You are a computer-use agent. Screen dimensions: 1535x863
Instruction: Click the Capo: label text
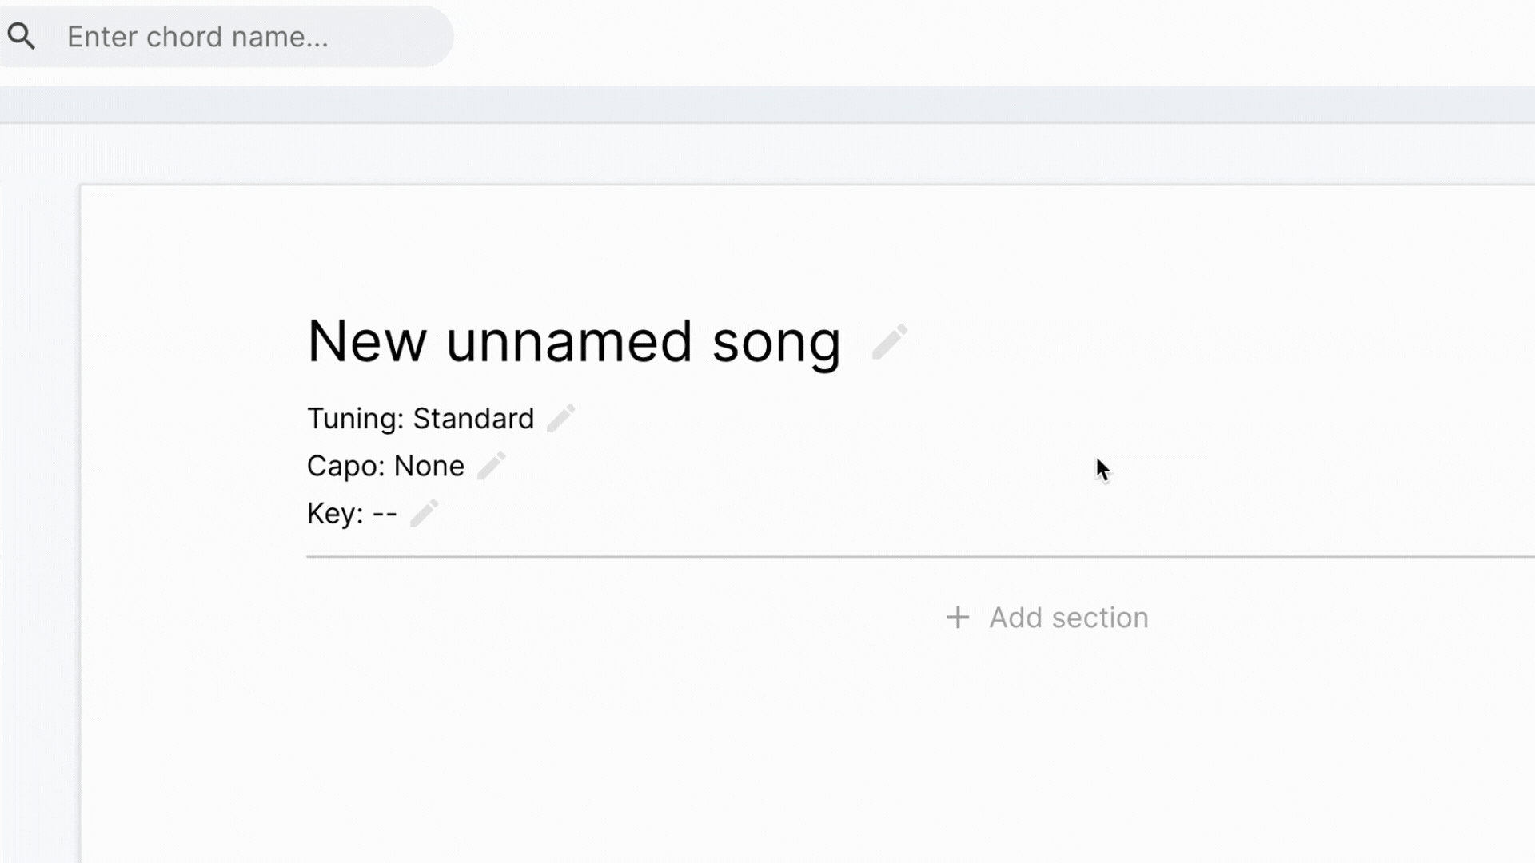pyautogui.click(x=346, y=466)
